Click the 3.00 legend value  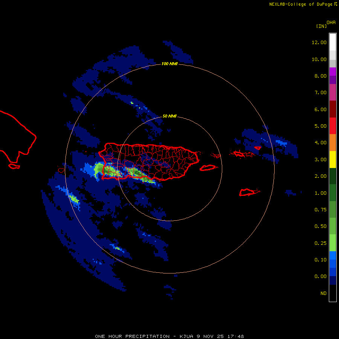click(x=321, y=160)
